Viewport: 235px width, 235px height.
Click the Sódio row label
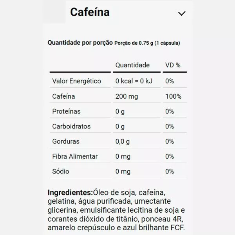pos(61,171)
